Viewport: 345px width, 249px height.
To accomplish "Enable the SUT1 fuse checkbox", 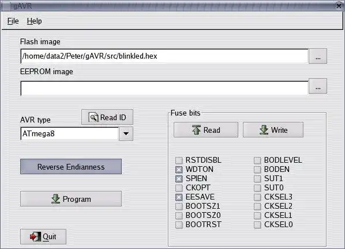I will (257, 179).
